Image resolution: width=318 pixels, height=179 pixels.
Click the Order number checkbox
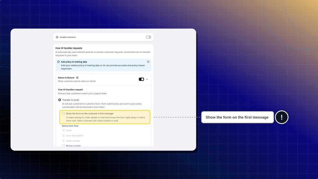click(x=64, y=141)
